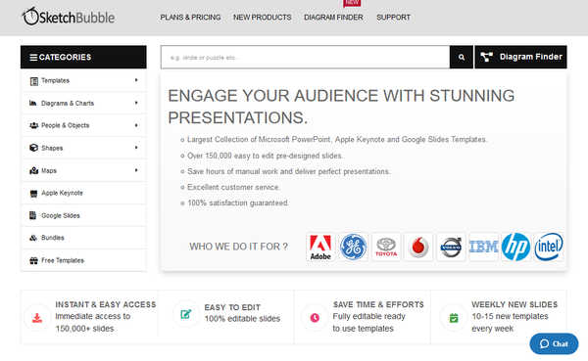Expand the Maps category arrow

[x=136, y=170]
